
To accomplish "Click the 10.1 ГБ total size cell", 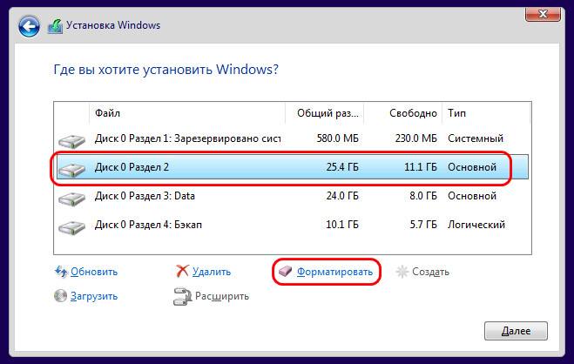I will click(x=342, y=225).
